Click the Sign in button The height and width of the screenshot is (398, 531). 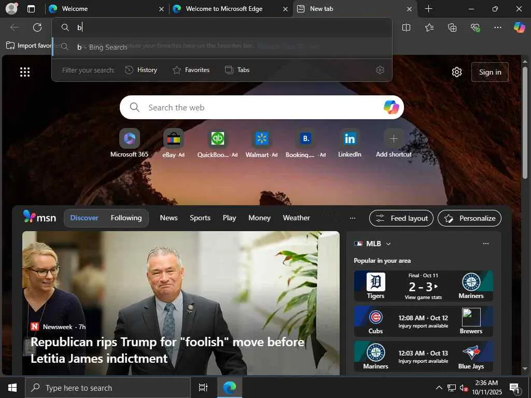[x=490, y=72]
